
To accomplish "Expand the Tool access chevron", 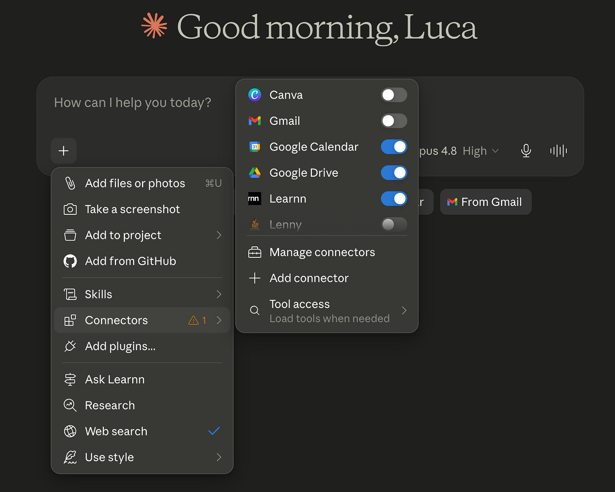I will click(x=404, y=311).
